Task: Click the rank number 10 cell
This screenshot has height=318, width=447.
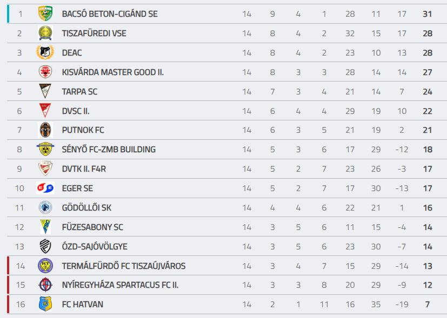Action: pyautogui.click(x=20, y=188)
